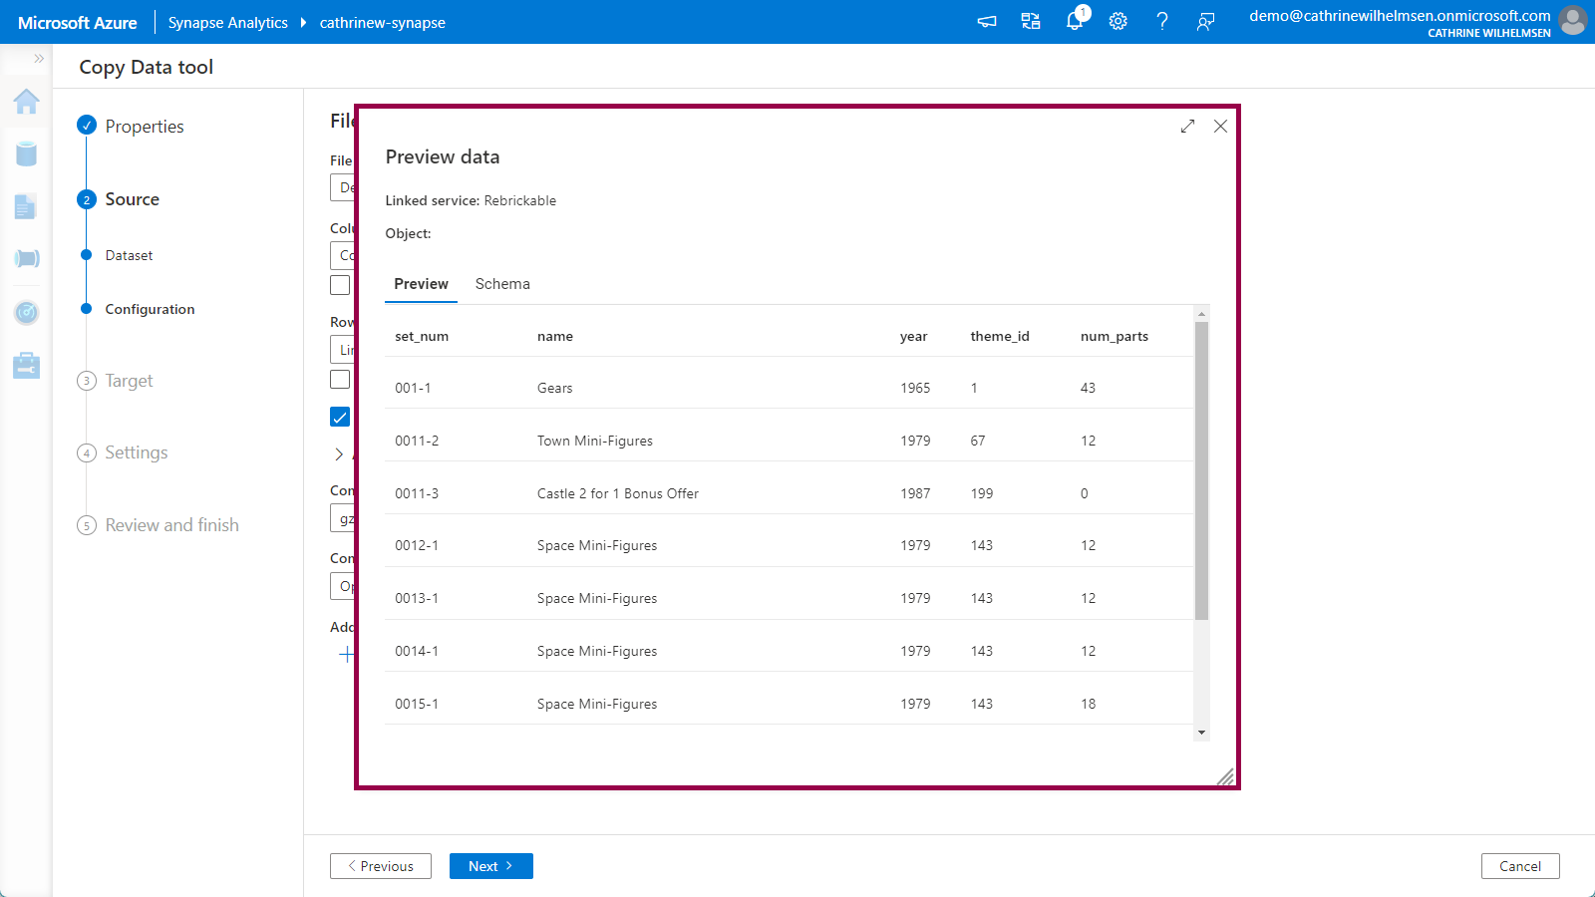Open the Develop hub document icon
This screenshot has height=897, width=1595.
[x=26, y=206]
